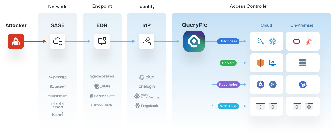This screenshot has width=334, height=133.
Task: Click the orange AWS EC2 icon
Action: (260, 63)
